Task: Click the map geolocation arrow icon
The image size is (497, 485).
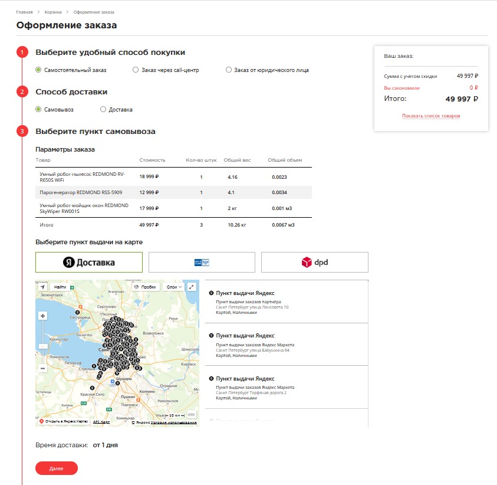Action: click(x=43, y=287)
